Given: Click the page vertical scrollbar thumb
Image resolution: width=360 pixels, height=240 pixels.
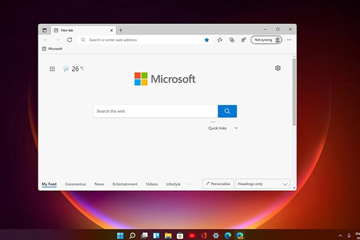Looking at the screenshot, I should [x=294, y=92].
